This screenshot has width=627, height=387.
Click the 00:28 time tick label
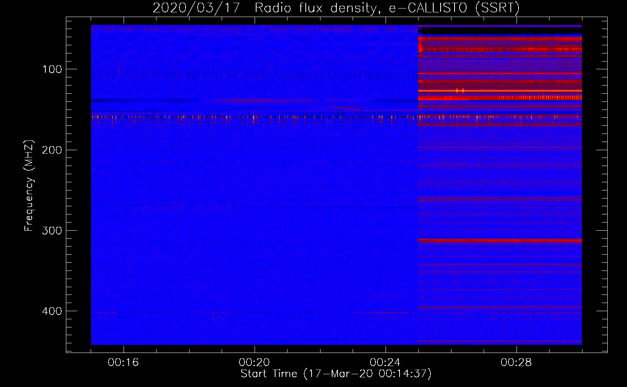pyautogui.click(x=516, y=362)
